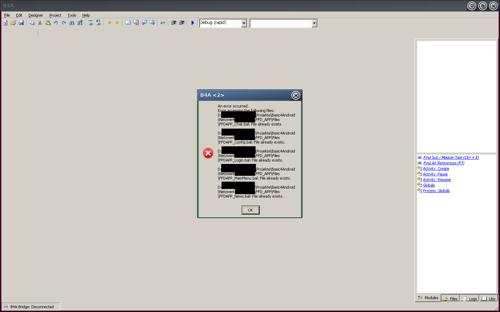
Task: Click the New file toolbar icon
Action: (x=5, y=23)
